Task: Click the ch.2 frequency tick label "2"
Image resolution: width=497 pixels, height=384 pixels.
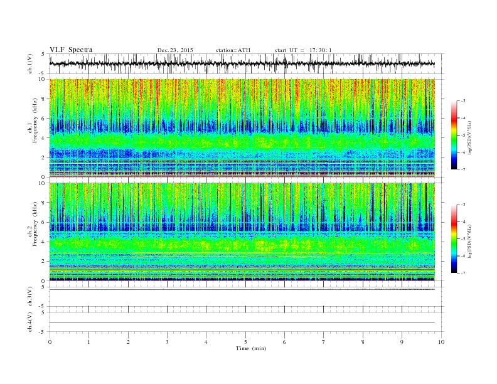Action: click(x=43, y=262)
